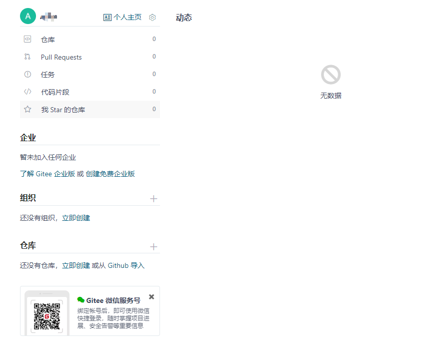Open account settings gear icon
Screen dimensions: 423x359
(x=152, y=18)
